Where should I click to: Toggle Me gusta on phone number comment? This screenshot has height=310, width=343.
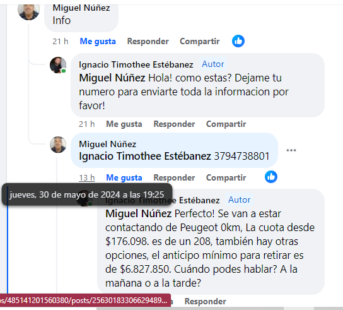(124, 177)
